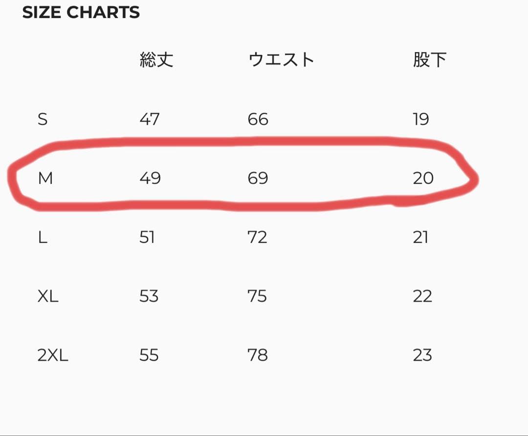The image size is (528, 436).
Task: Click the L size row label
Action: pyautogui.click(x=43, y=238)
